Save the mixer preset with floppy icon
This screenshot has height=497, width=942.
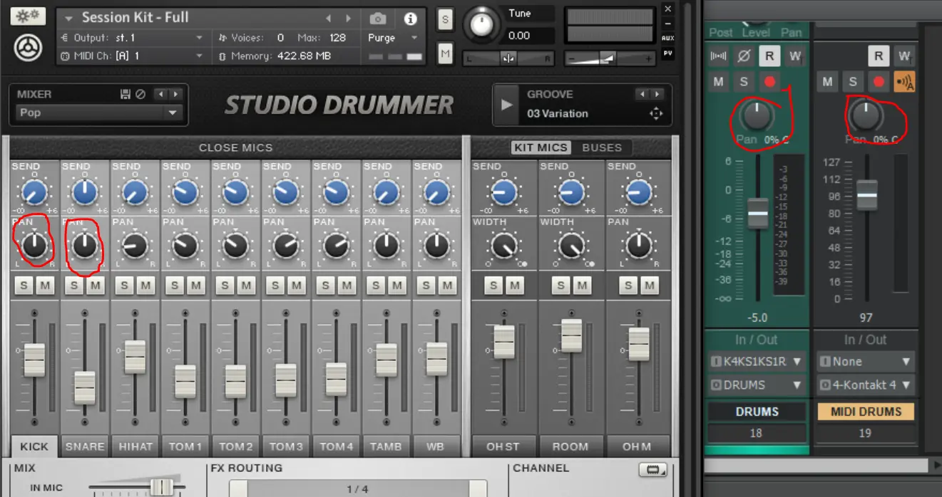pyautogui.click(x=126, y=94)
